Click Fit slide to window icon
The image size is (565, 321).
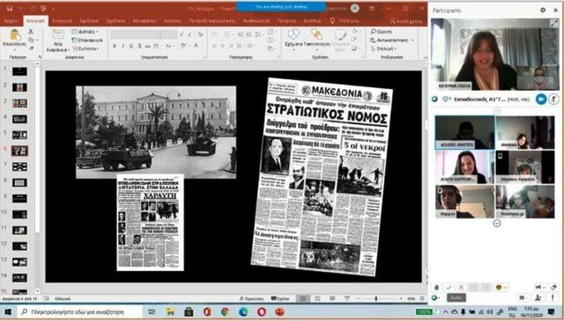(x=422, y=298)
